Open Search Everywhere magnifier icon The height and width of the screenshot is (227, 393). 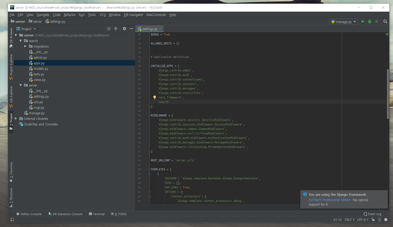coord(385,21)
